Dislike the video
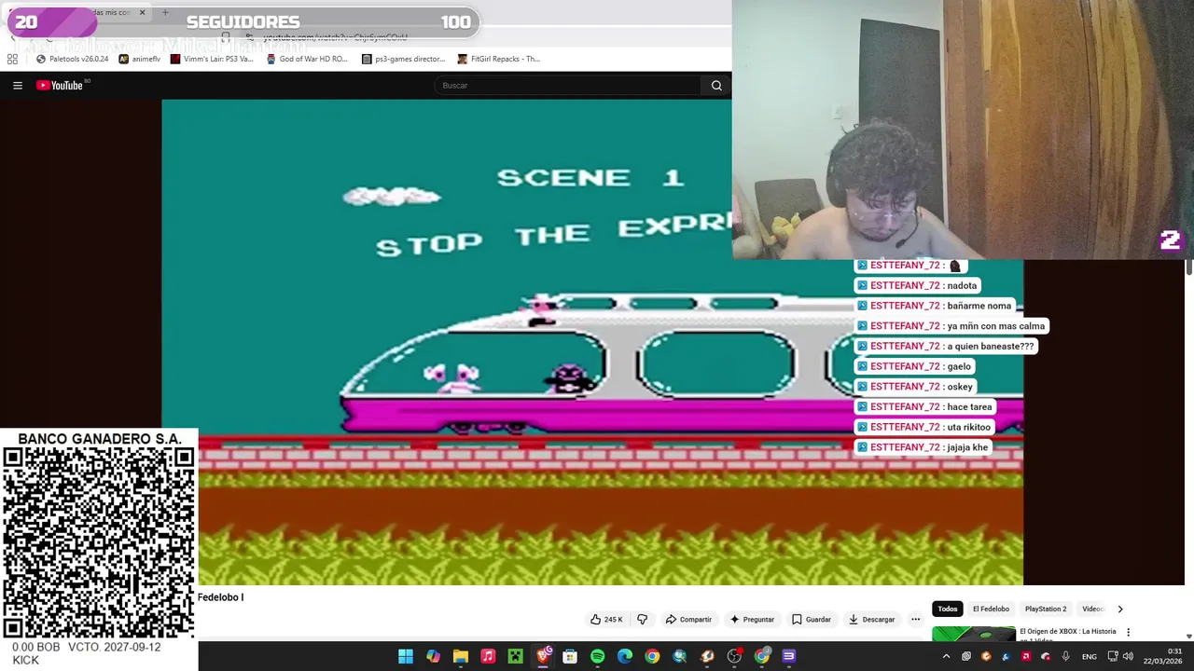 [x=642, y=620]
